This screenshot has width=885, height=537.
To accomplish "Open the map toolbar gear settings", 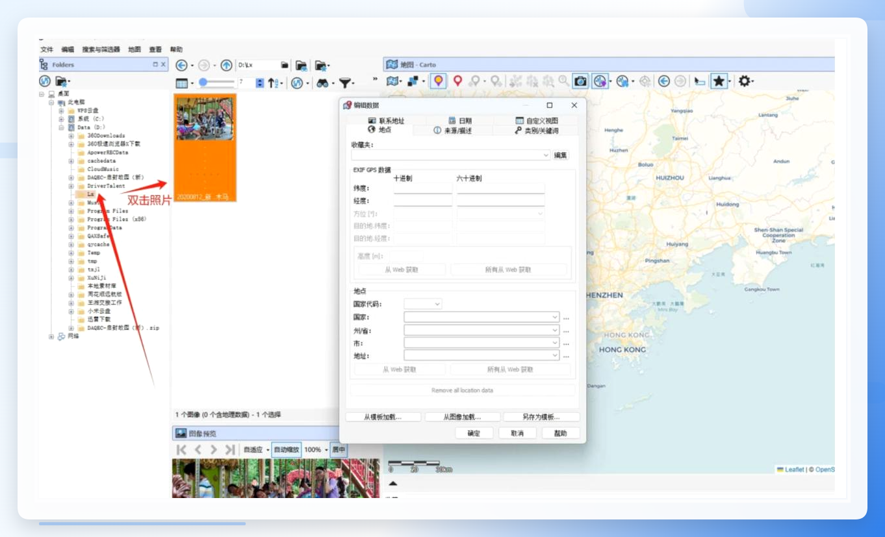I will 744,81.
